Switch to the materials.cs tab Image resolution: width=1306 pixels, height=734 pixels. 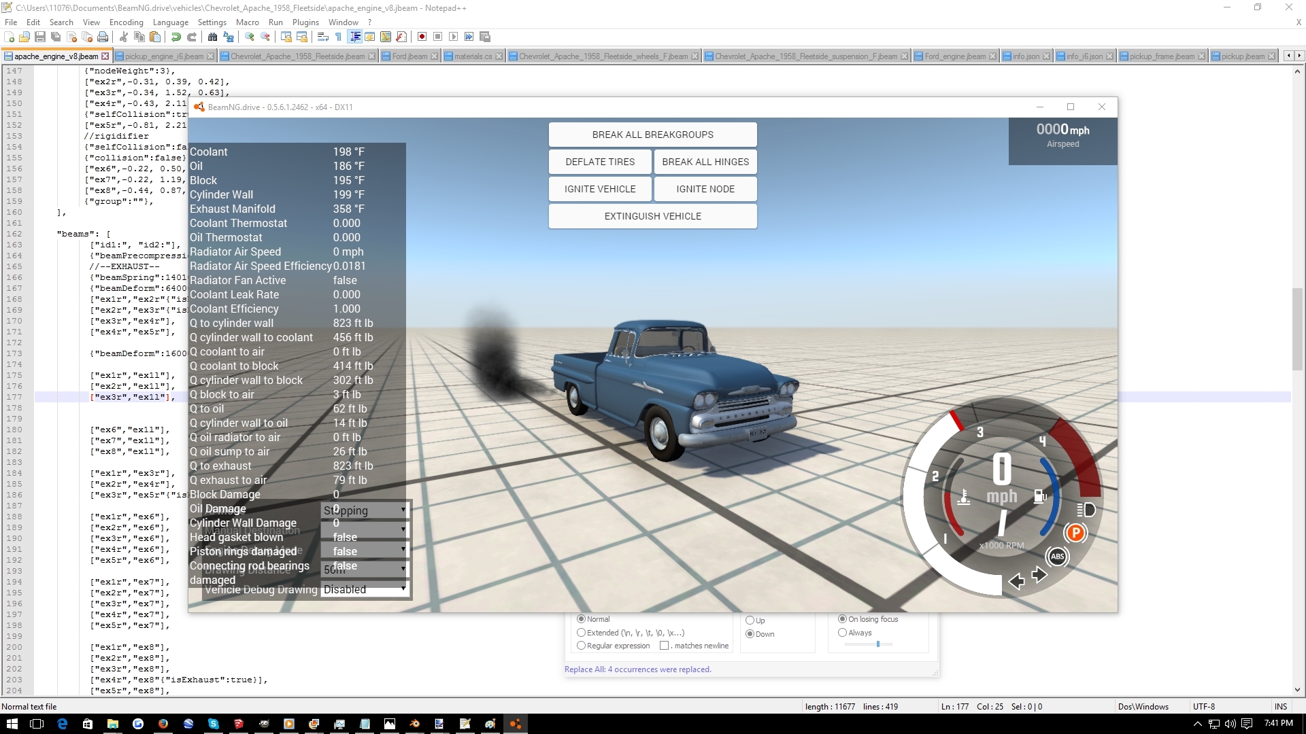coord(473,56)
